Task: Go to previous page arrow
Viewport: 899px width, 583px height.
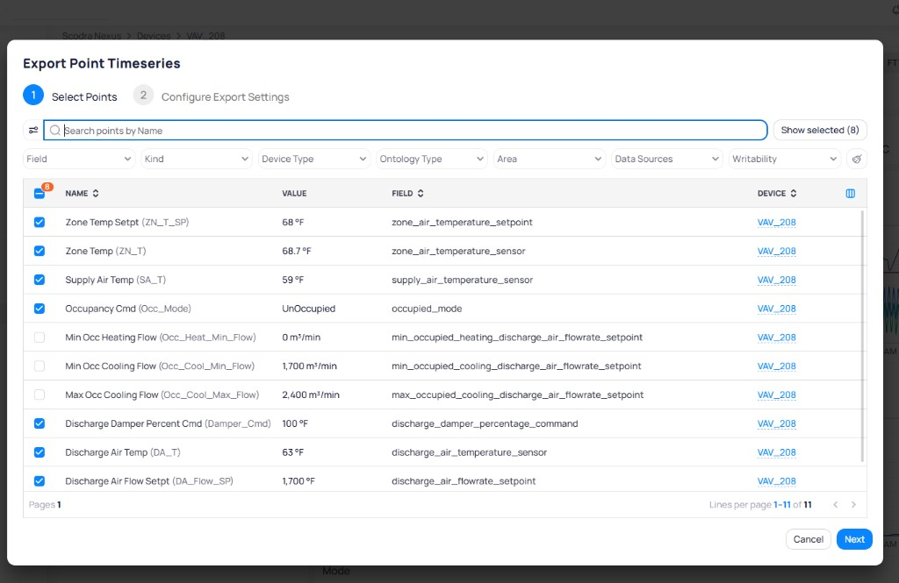Action: [x=836, y=505]
